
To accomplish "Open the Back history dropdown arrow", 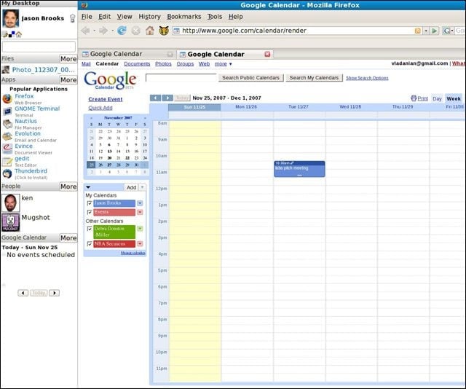I will 94,31.
